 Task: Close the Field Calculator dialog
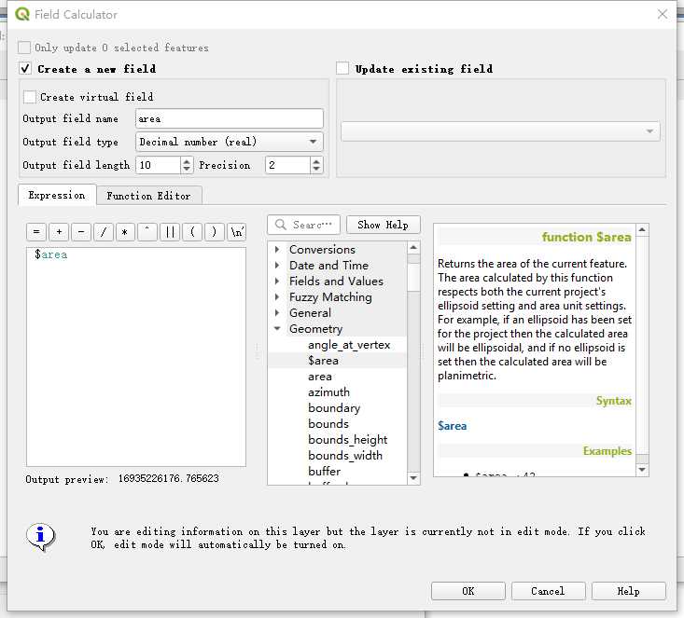[663, 14]
